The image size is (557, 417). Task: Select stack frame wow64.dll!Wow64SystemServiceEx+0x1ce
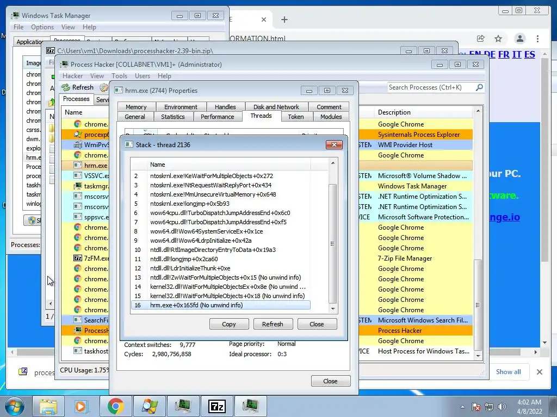pos(221,231)
